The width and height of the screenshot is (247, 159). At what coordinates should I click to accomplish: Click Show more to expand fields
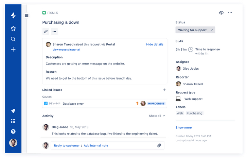183,128
